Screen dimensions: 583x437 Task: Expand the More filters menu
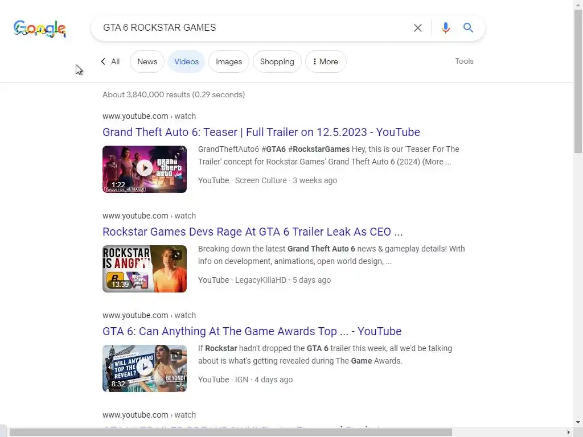326,61
